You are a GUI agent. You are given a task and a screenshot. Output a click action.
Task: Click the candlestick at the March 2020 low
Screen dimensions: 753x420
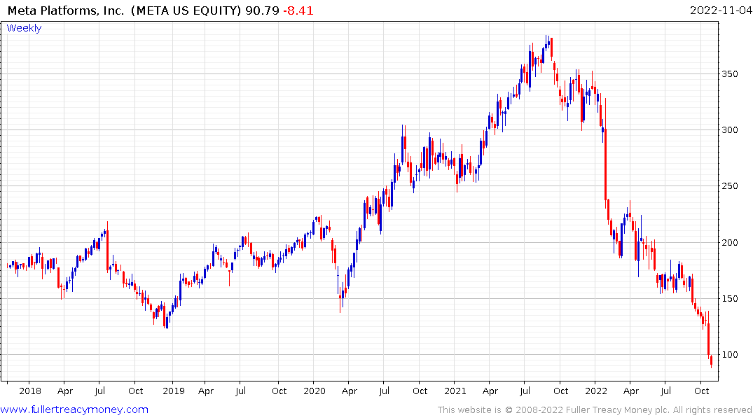[x=340, y=299]
